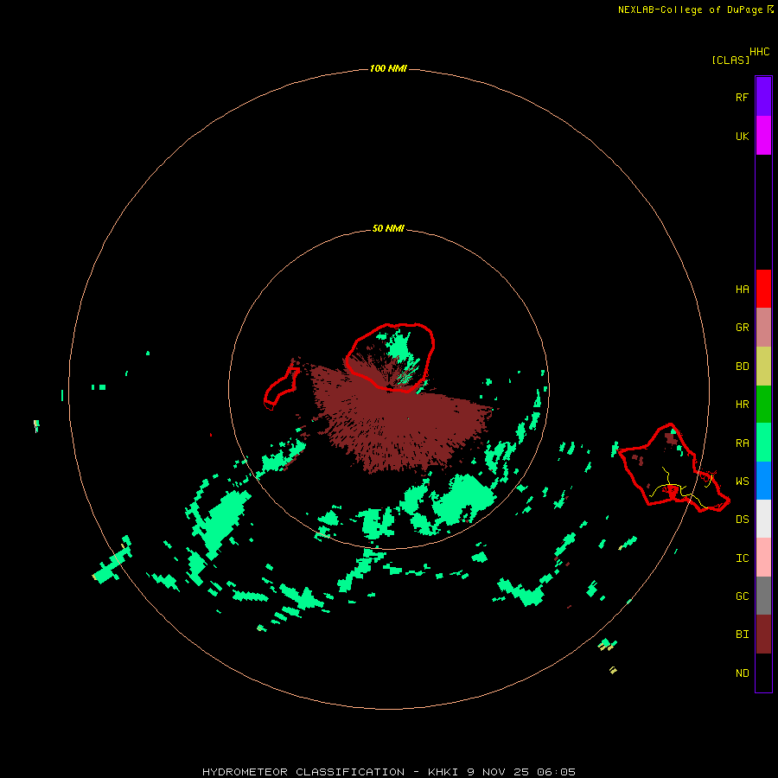Click the BI legend label
The image size is (778, 778).
742,635
